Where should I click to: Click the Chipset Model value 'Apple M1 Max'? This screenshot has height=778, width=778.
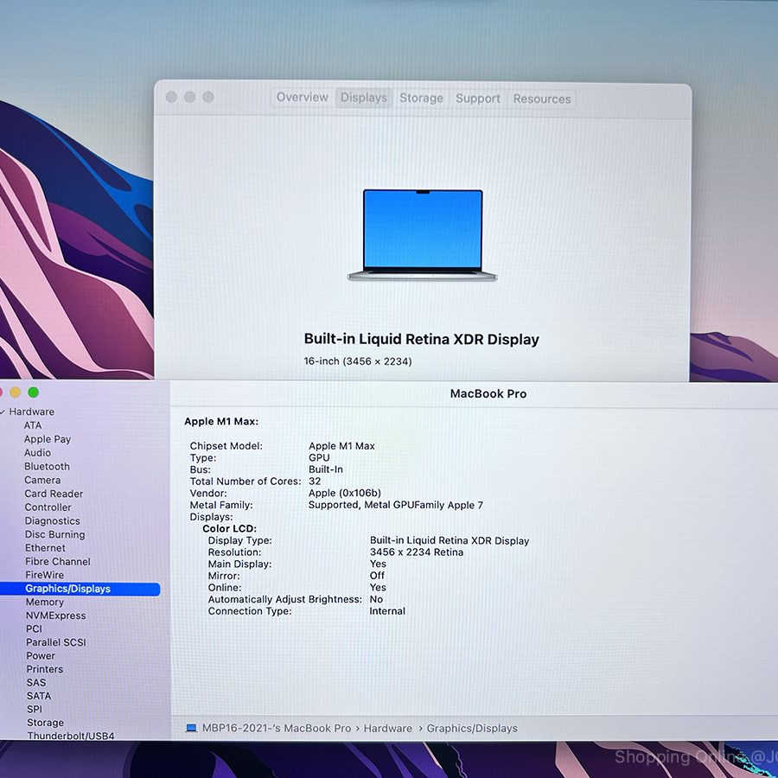click(x=341, y=445)
